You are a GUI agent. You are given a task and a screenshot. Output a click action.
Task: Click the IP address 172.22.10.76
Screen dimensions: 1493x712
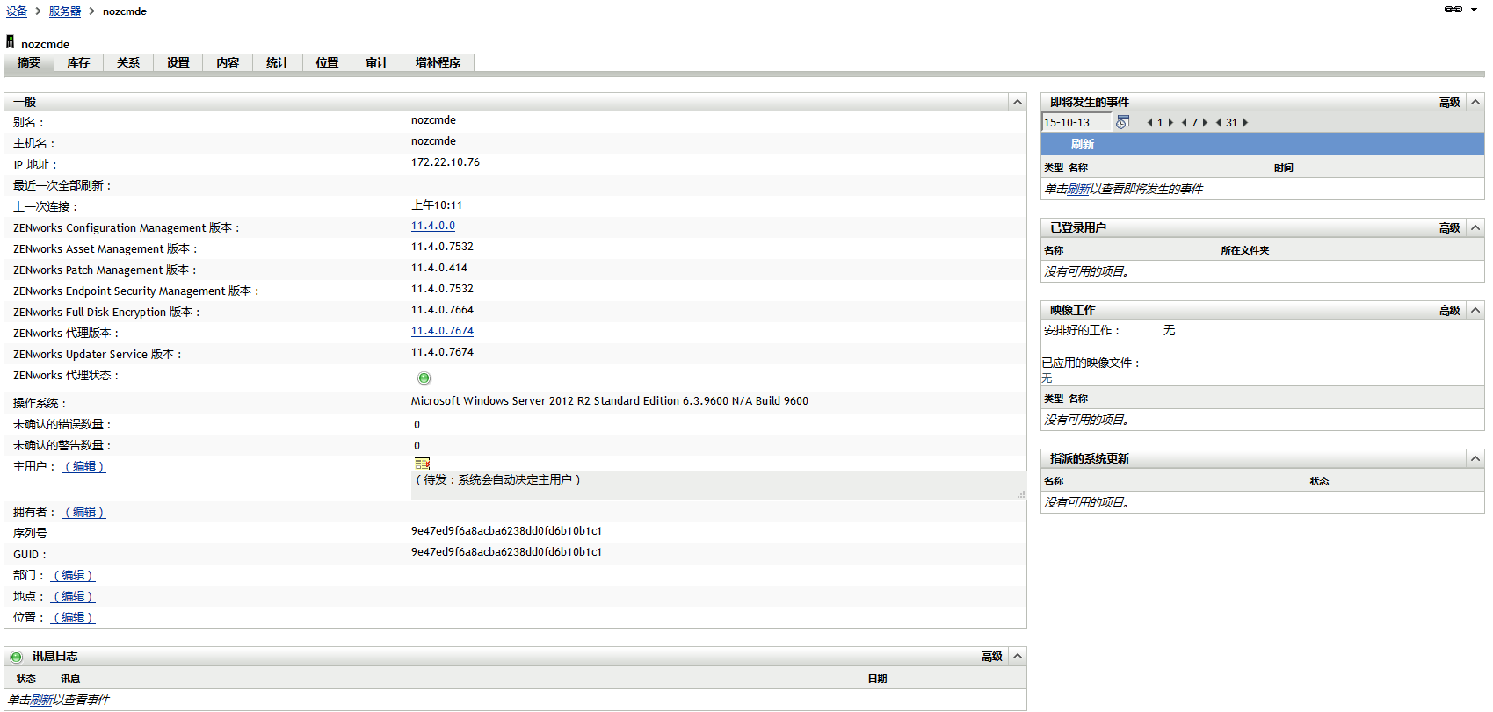[446, 162]
